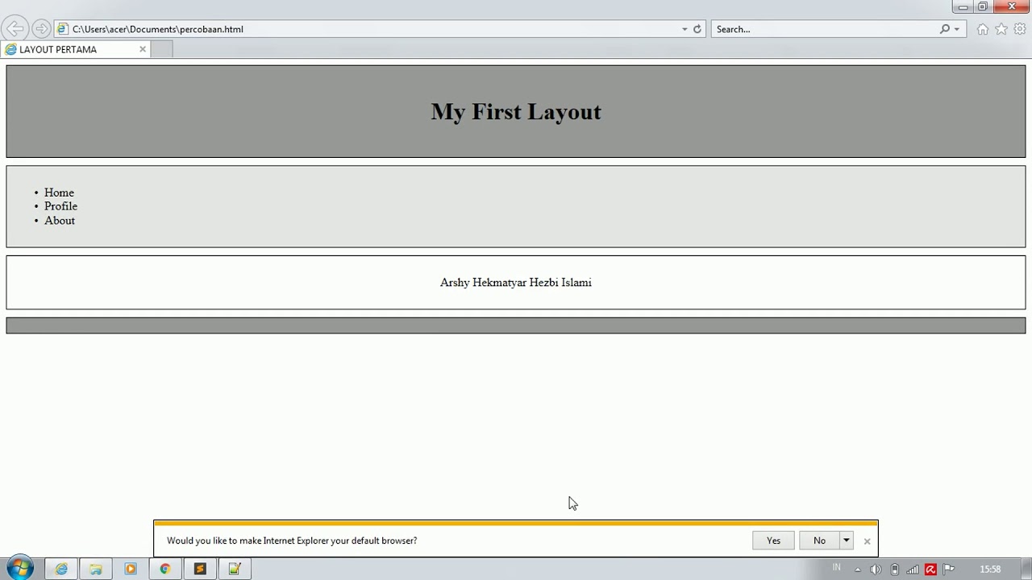Screen dimensions: 1032x580
Task: Expand the No button dropdown arrow
Action: (846, 541)
